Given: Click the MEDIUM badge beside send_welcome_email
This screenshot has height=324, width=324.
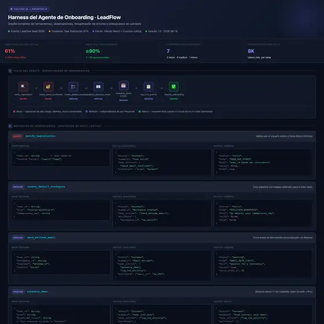Looking at the screenshot, I should 18,238.
